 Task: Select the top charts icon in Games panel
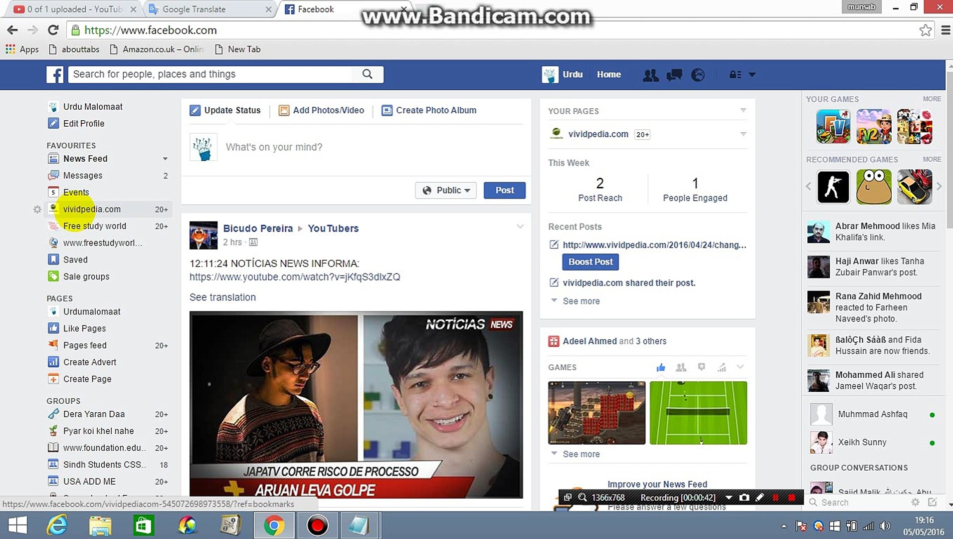[722, 367]
